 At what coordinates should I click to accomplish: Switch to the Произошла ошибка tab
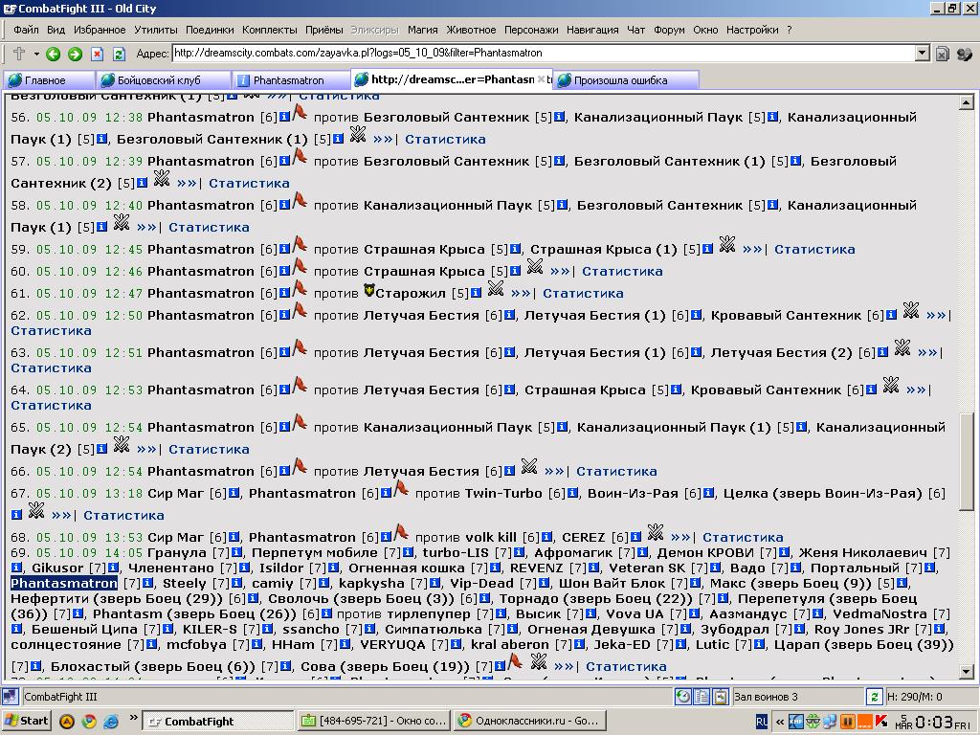[x=626, y=80]
